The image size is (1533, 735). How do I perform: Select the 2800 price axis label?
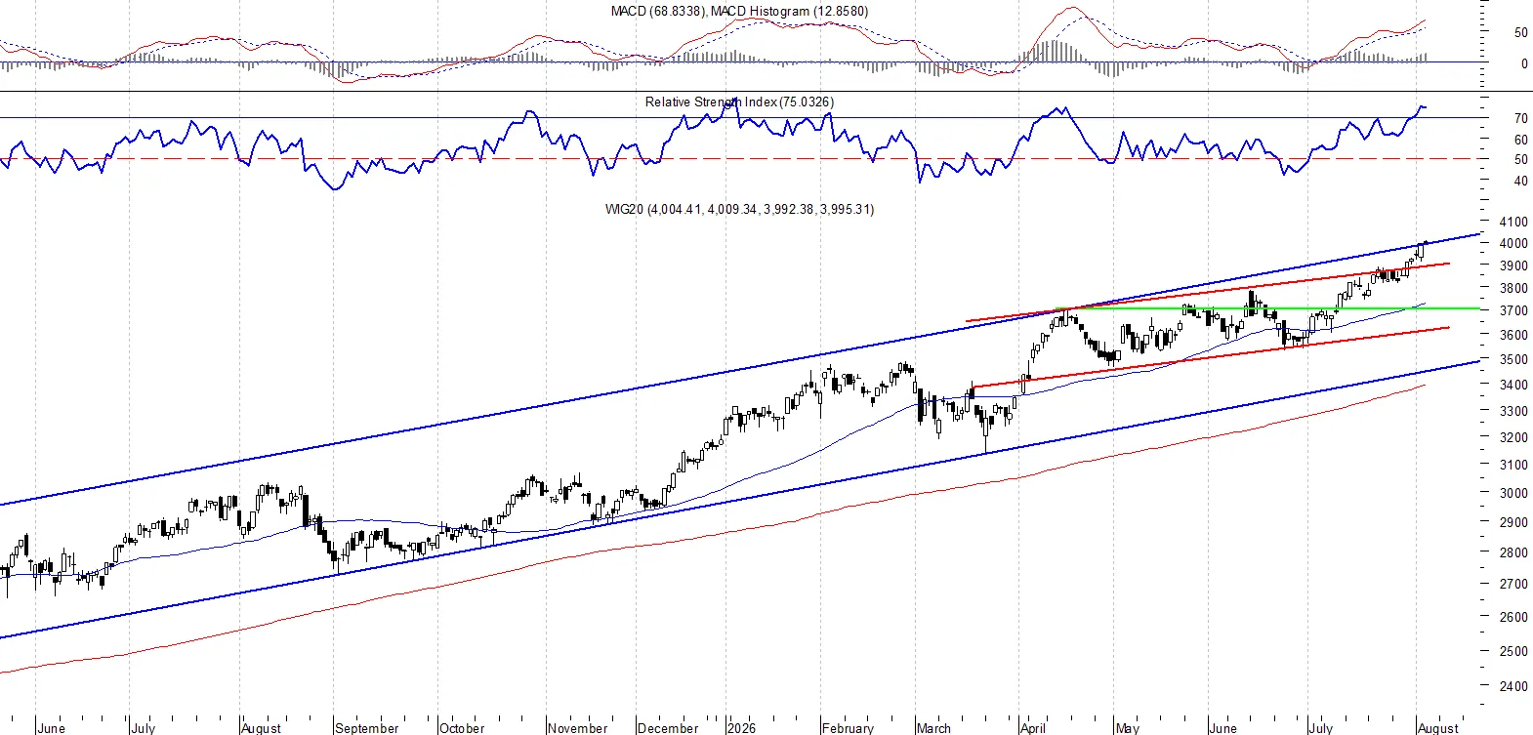coord(1513,552)
